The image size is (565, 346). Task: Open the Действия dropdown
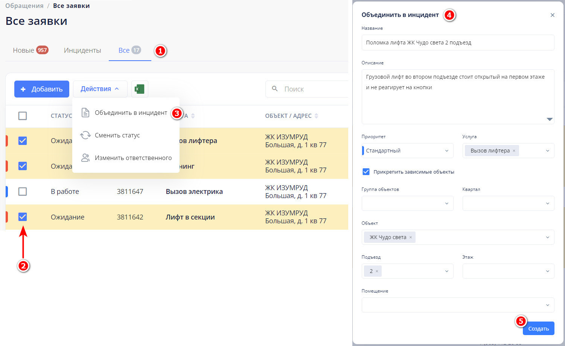[x=100, y=89]
